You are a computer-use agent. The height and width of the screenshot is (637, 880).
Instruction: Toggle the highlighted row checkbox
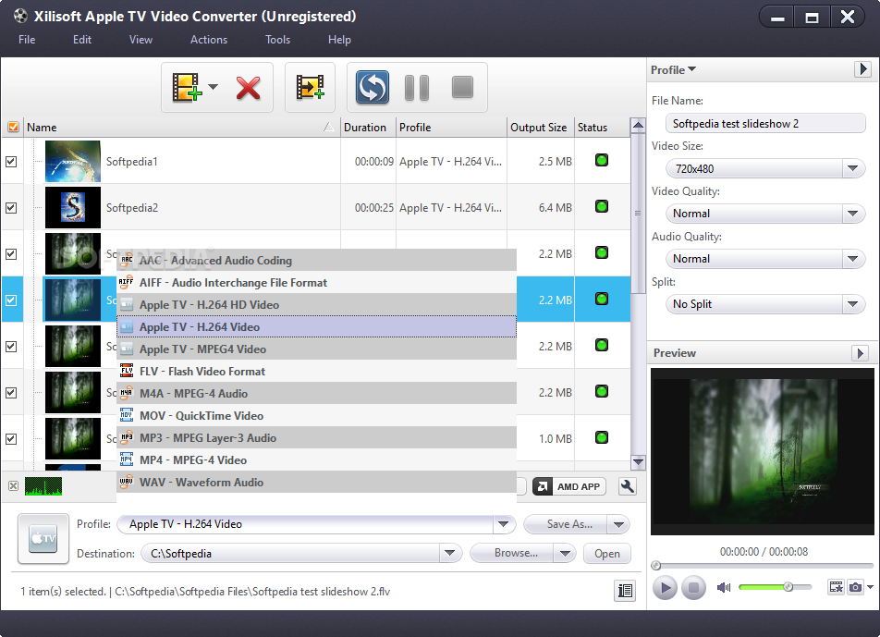click(11, 300)
